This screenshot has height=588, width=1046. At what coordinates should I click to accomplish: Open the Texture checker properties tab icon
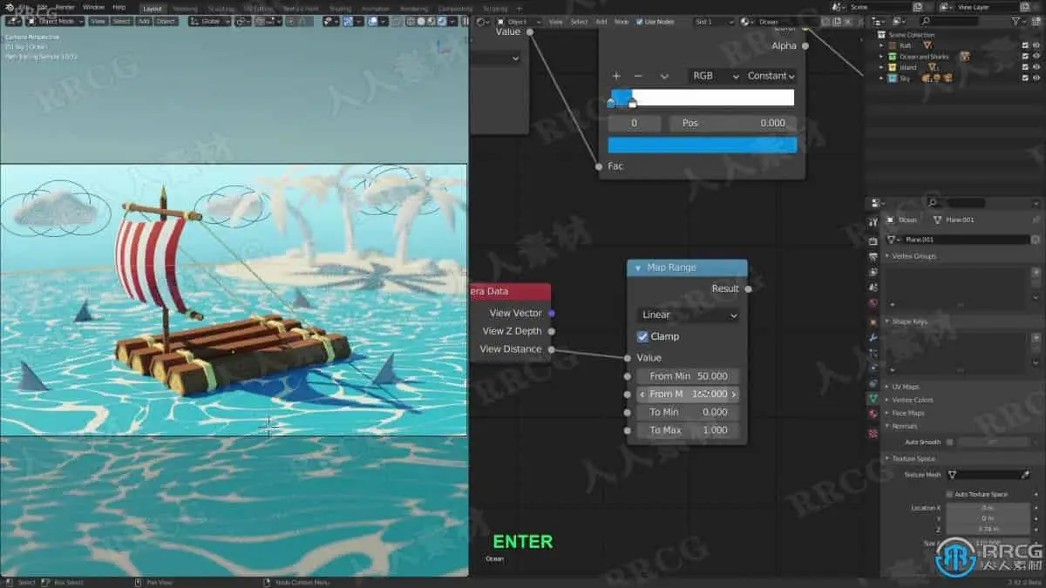pyautogui.click(x=873, y=433)
